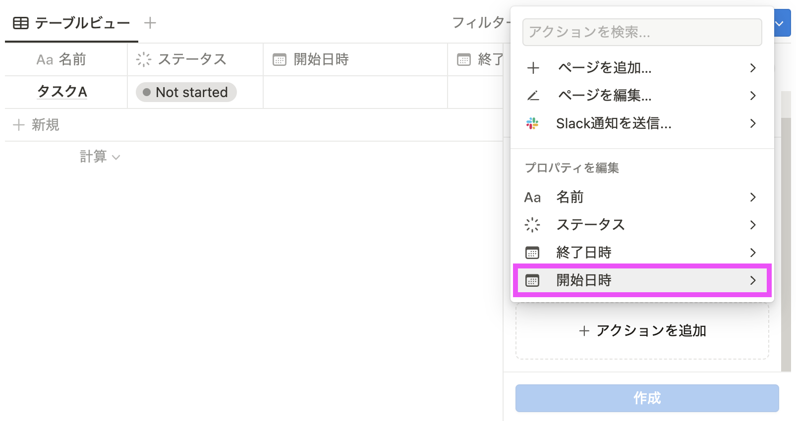Select 開始日時 property in menu
Image resolution: width=796 pixels, height=421 pixels.
642,280
